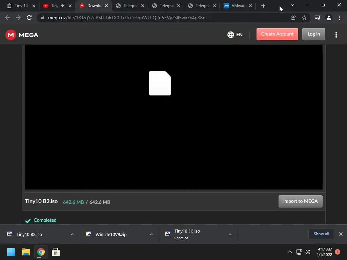This screenshot has width=347, height=260.
Task: Open volume control tray icon
Action: [307, 252]
